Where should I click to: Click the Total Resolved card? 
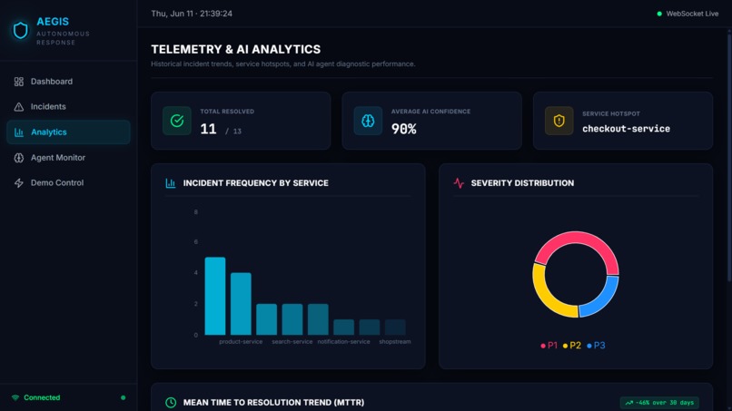coord(241,121)
